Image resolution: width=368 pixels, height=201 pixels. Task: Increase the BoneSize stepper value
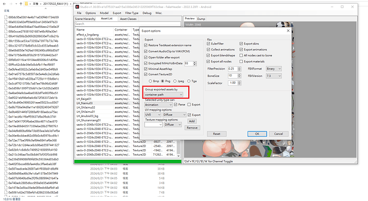coord(239,75)
